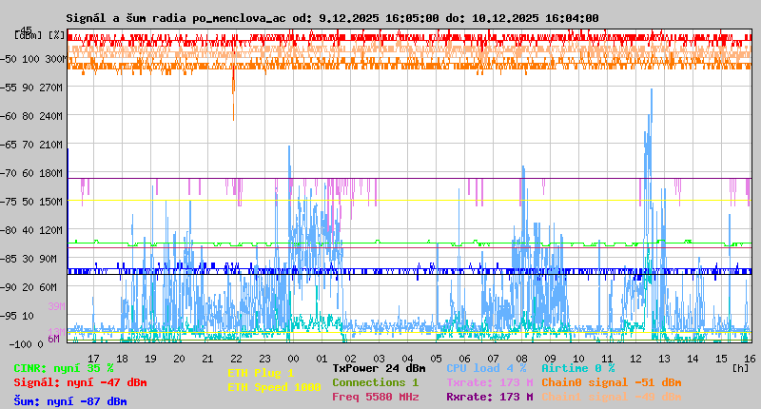The height and width of the screenshot is (409, 761).
Task: Select the CPU load 4 % legend label
Action: click(486, 368)
